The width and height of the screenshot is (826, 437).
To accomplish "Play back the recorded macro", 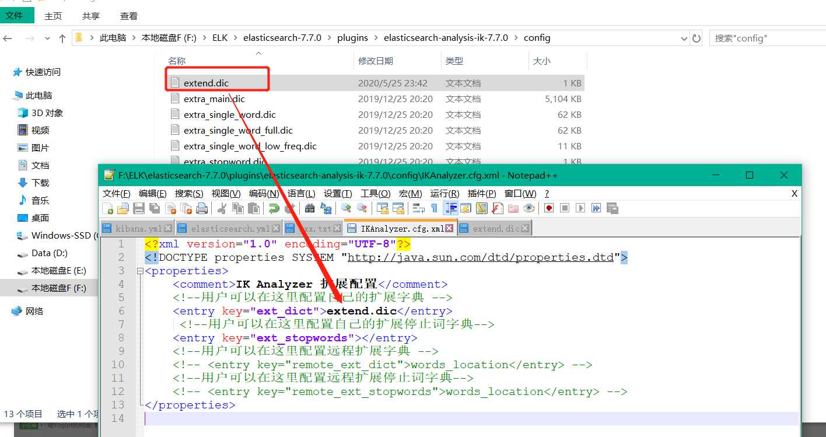I will (580, 208).
